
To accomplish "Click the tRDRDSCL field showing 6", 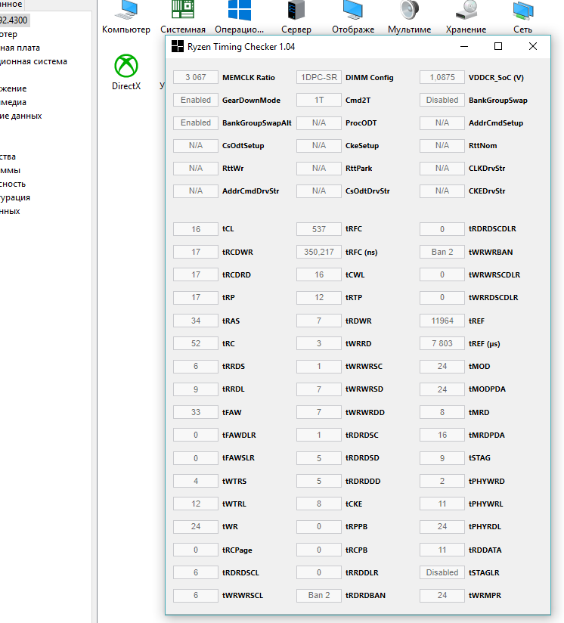I will [x=196, y=572].
